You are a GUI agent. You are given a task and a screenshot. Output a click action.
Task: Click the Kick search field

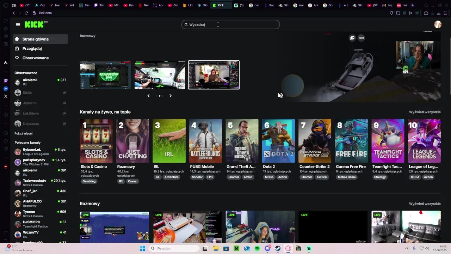point(231,24)
